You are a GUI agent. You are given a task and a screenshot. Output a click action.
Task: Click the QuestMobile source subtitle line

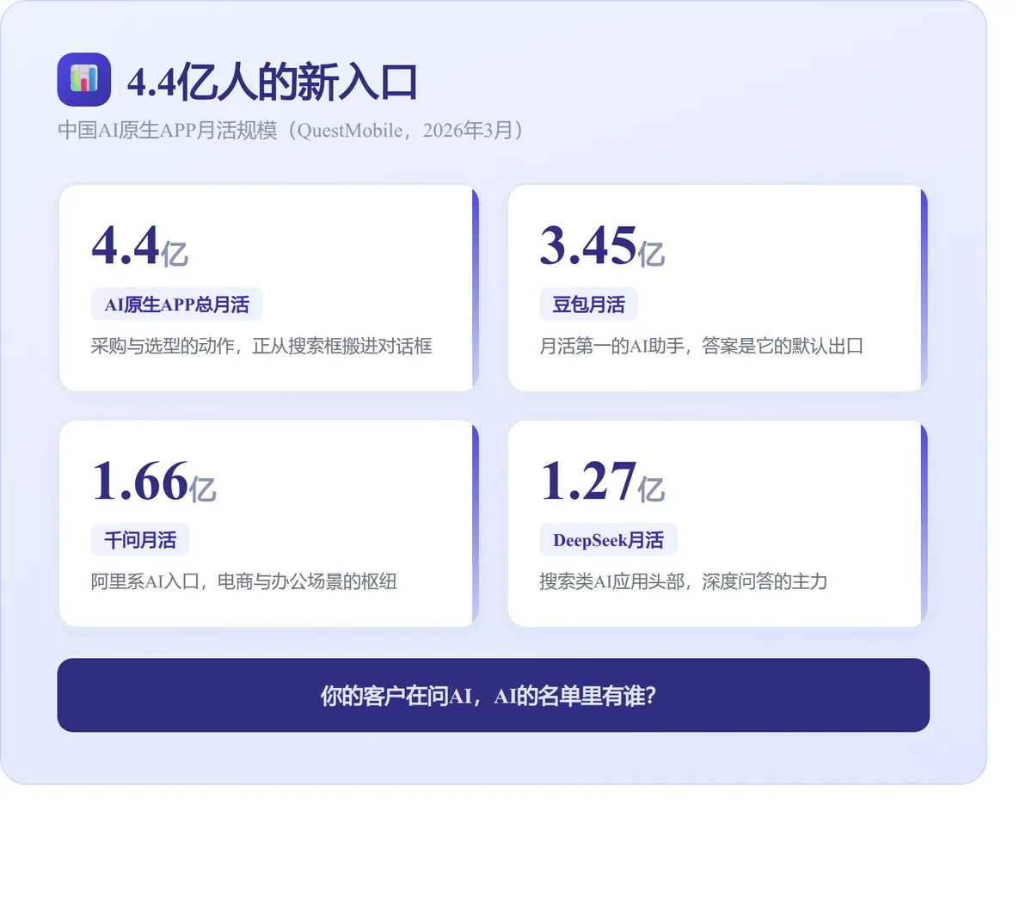291,130
